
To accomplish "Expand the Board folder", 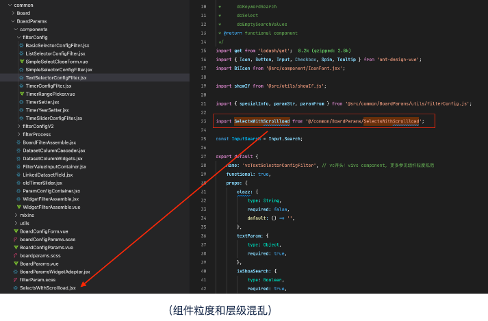I will click(x=12, y=13).
